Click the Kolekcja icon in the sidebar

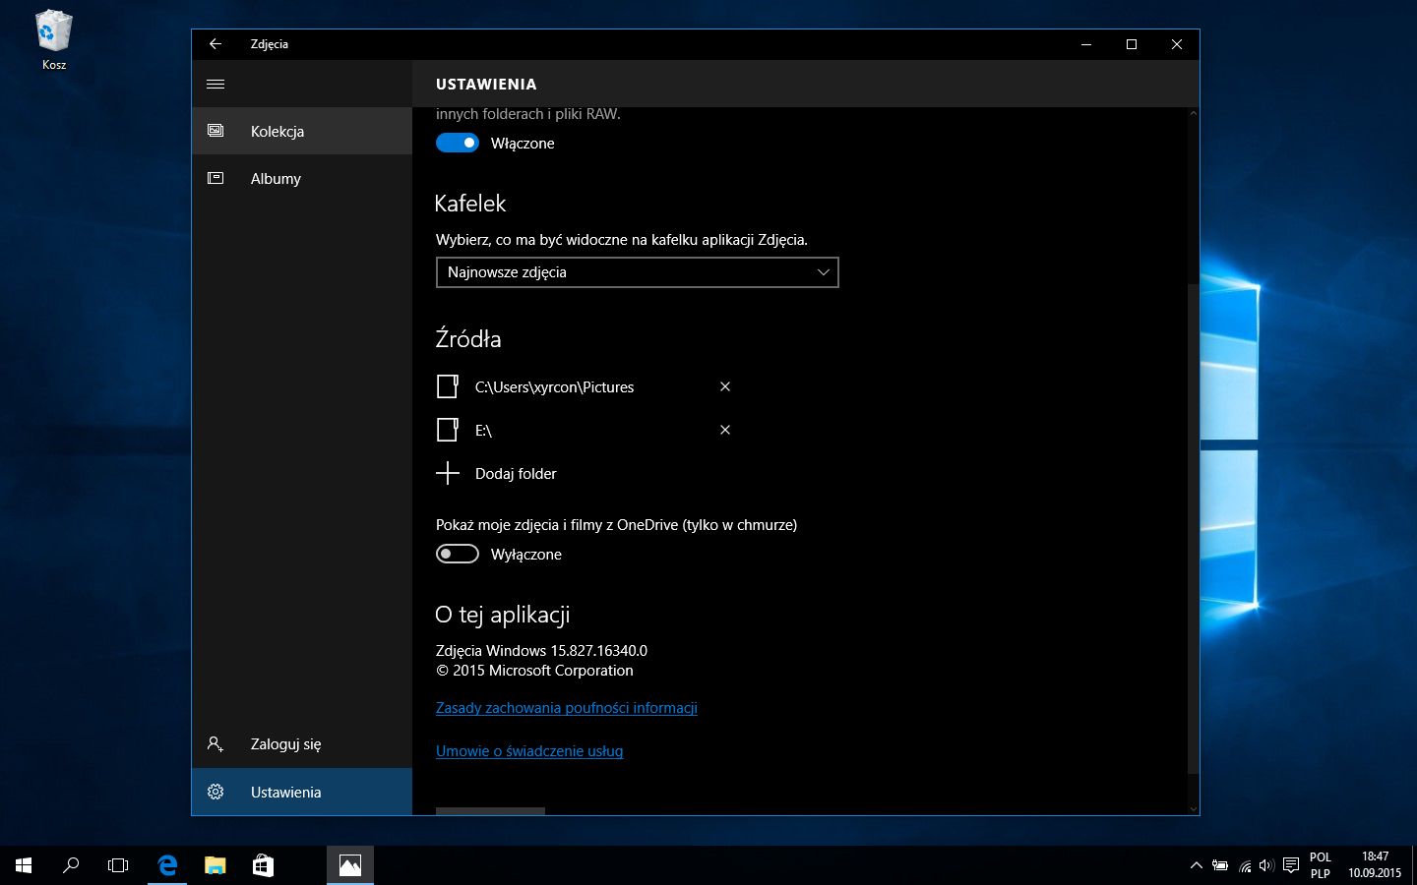[216, 131]
